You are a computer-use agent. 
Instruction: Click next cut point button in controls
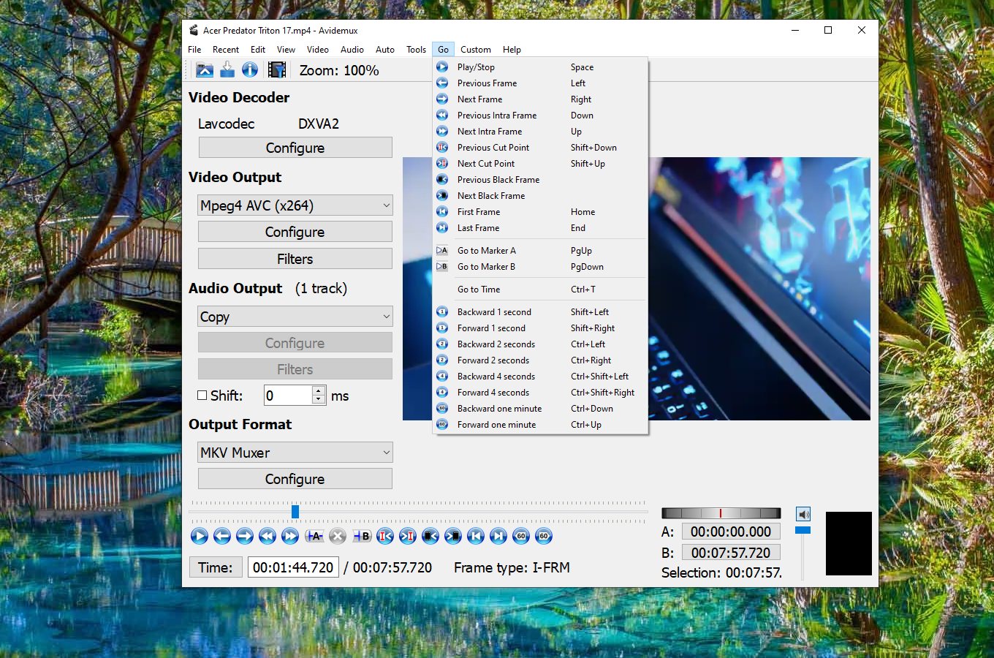(408, 536)
